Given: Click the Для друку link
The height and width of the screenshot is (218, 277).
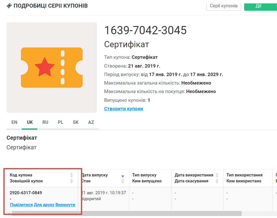Looking at the screenshot, I should click(x=44, y=205).
